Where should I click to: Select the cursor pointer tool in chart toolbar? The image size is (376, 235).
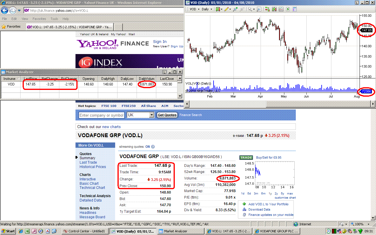tap(250, 9)
